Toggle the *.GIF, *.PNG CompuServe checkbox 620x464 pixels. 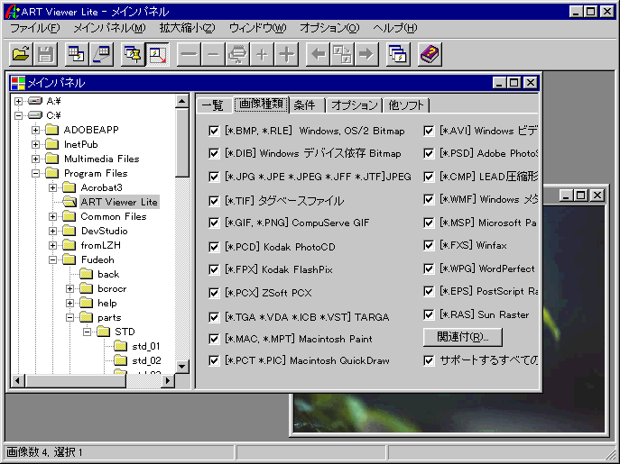coord(214,223)
